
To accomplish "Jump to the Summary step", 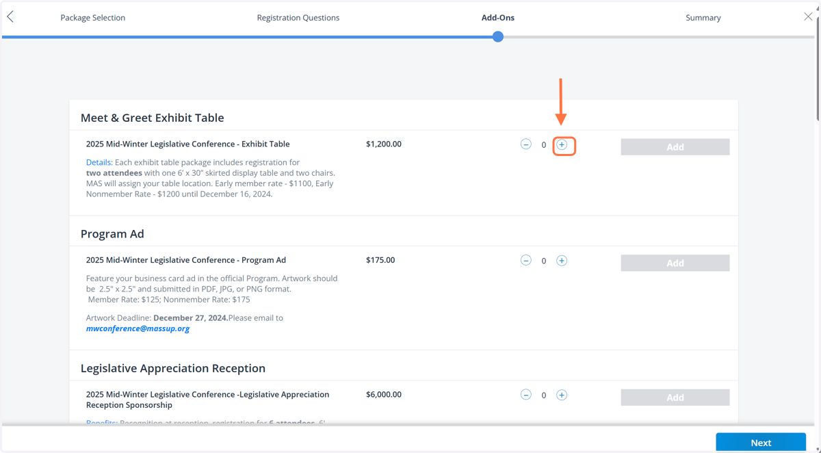I will 703,18.
